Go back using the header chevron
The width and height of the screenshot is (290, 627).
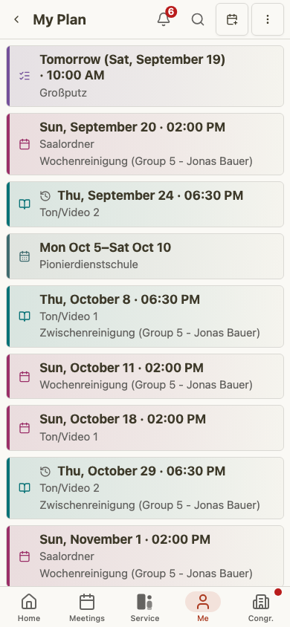pyautogui.click(x=16, y=19)
